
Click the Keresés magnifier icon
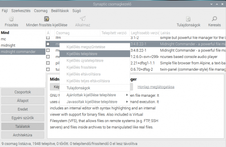click(214, 19)
